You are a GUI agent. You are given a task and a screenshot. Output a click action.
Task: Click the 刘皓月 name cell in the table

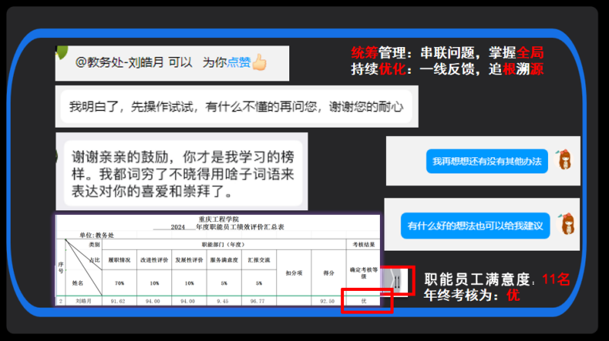coord(96,301)
